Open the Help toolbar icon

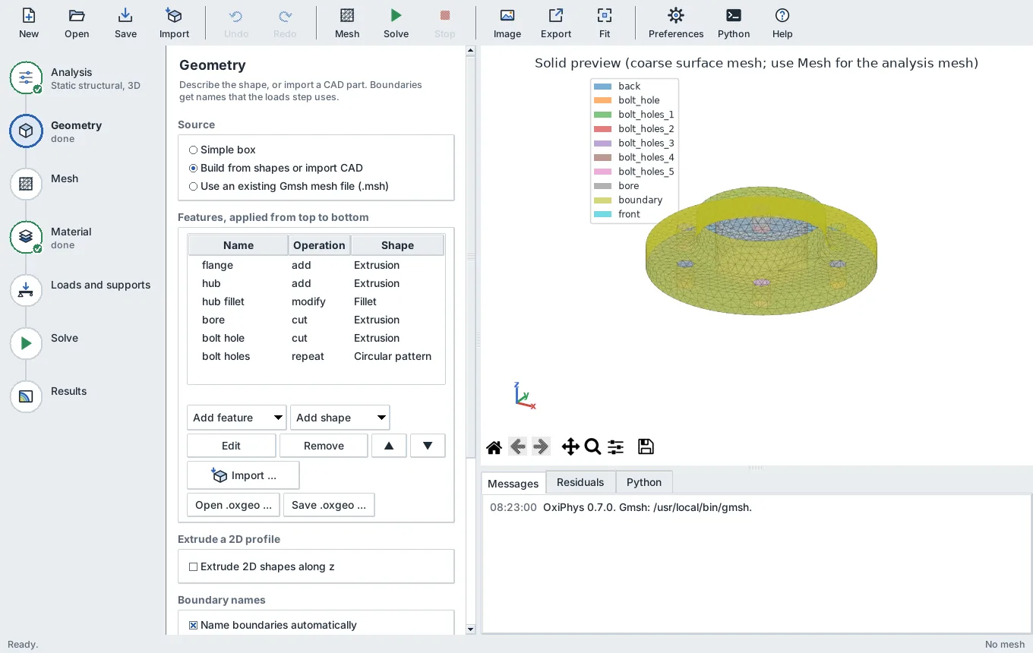(x=782, y=23)
